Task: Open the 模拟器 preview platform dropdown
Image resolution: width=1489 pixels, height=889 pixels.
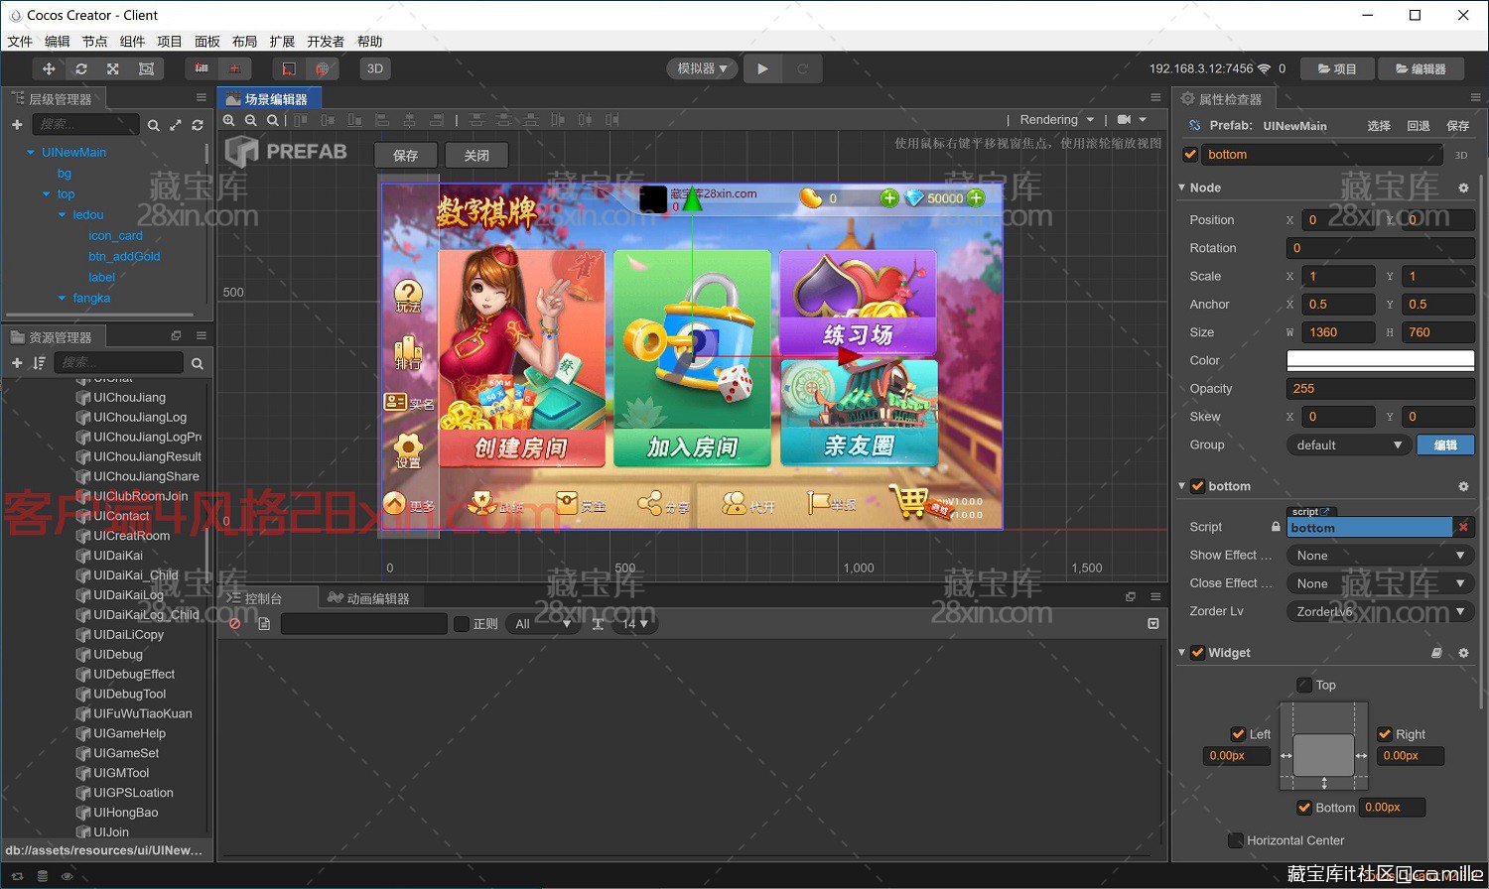Action: [x=702, y=68]
